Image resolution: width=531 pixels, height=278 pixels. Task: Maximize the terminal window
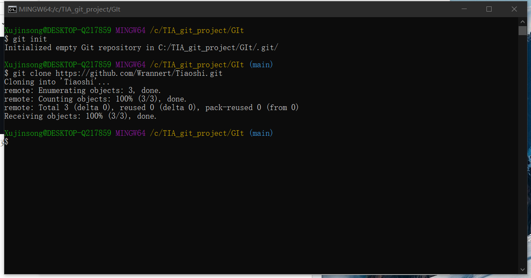click(x=489, y=9)
